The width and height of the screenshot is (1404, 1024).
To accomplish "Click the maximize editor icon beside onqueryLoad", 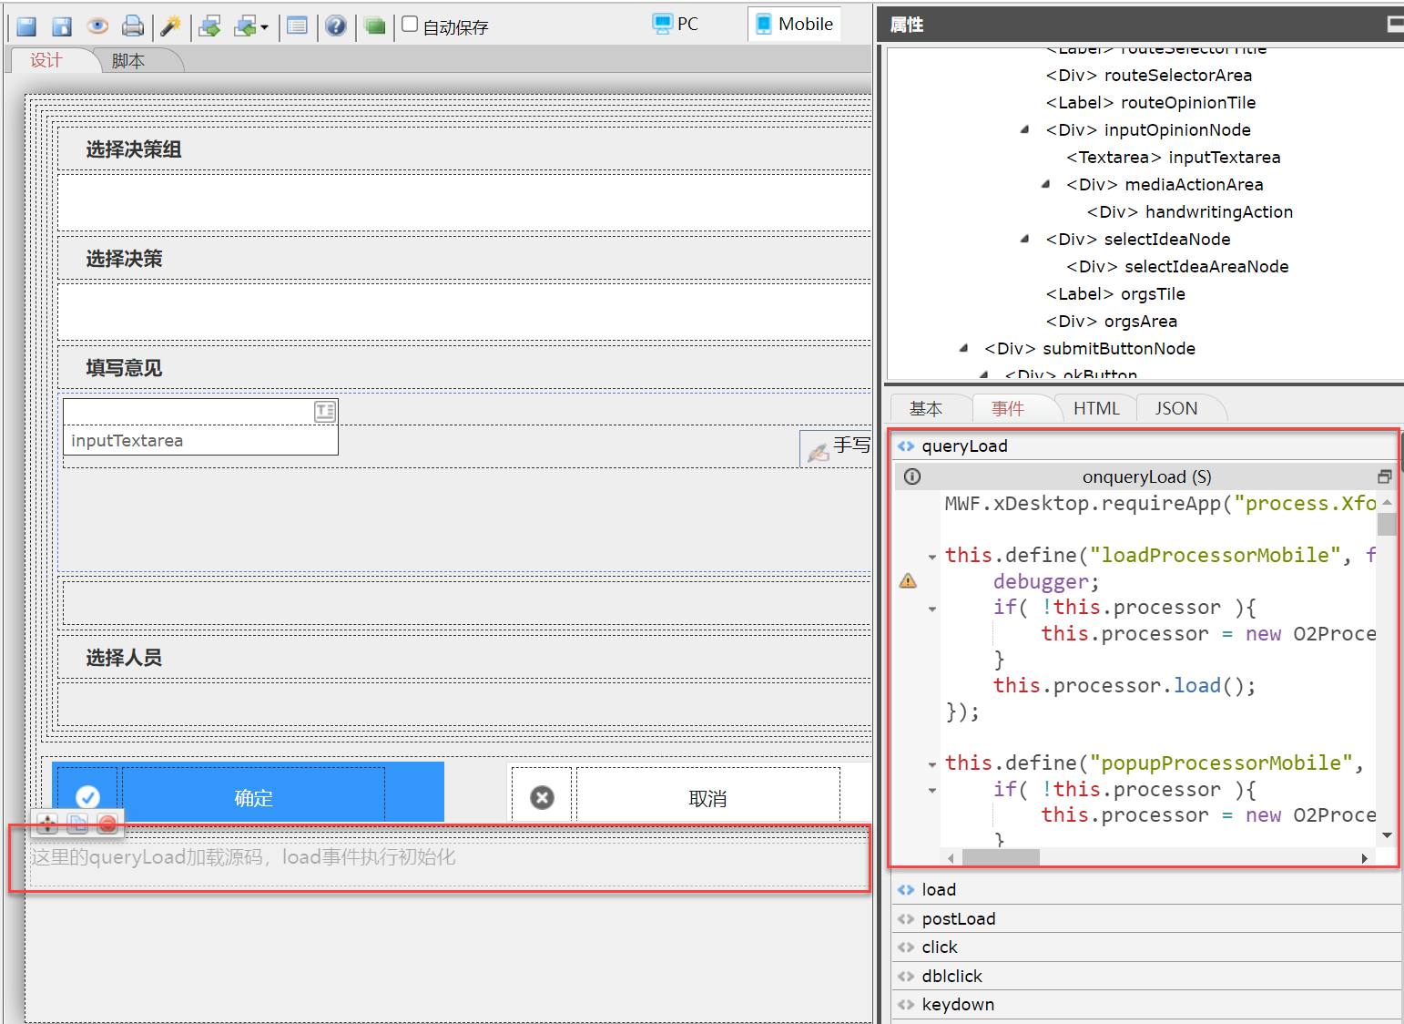I will click(x=1384, y=476).
